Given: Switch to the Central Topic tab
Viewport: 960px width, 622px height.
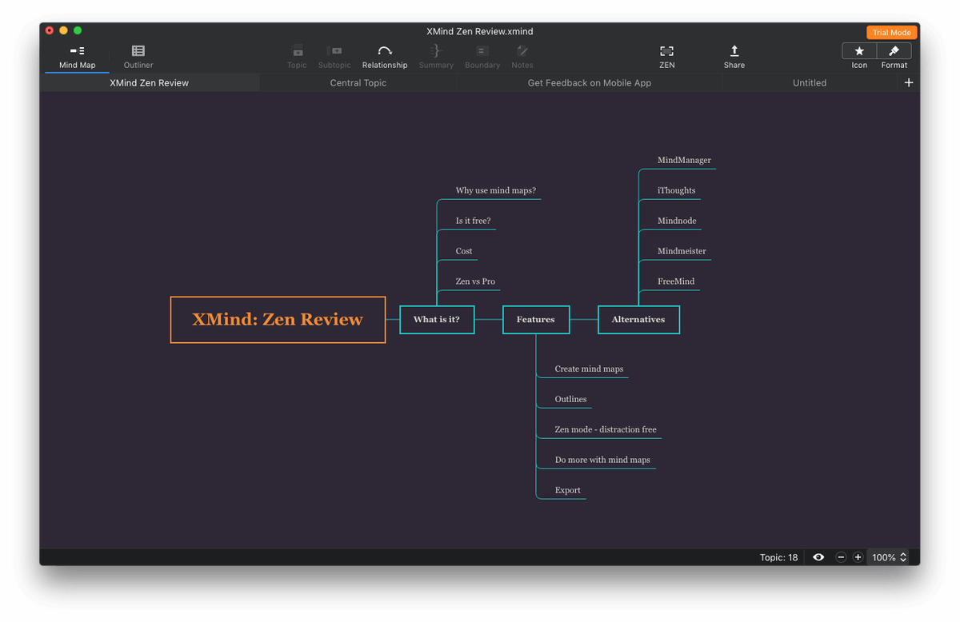Looking at the screenshot, I should (x=358, y=82).
